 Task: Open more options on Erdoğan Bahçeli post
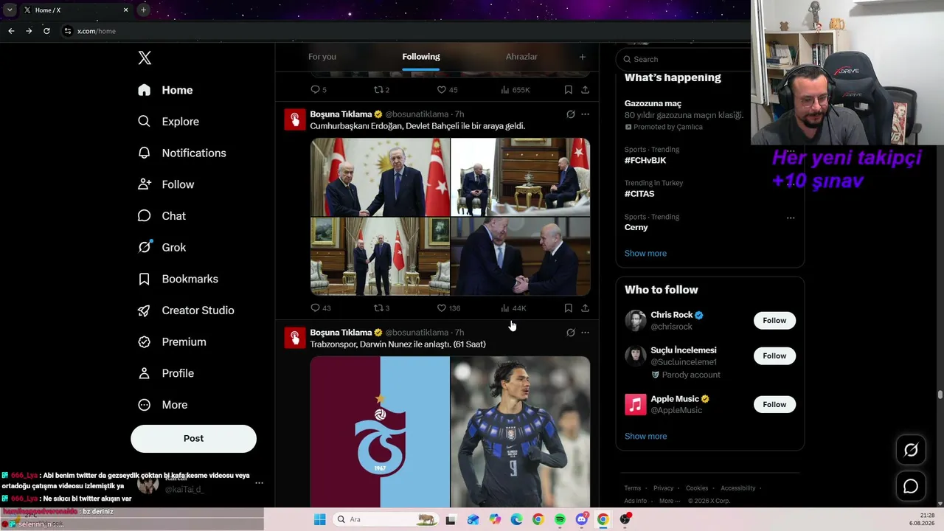(585, 114)
